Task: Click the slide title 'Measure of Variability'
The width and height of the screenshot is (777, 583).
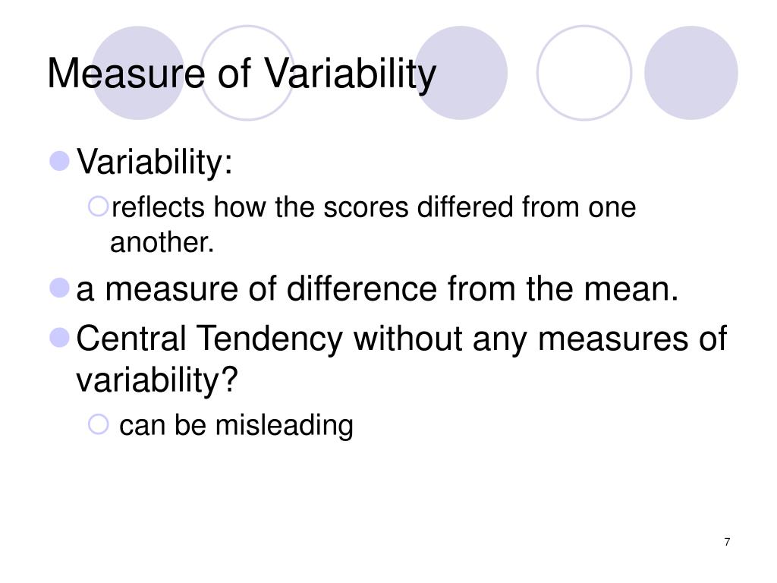Action: [241, 74]
